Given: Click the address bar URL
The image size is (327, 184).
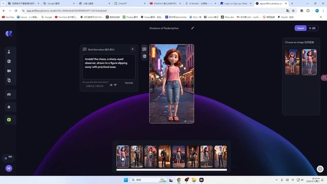Looking at the screenshot, I should coord(67,11).
